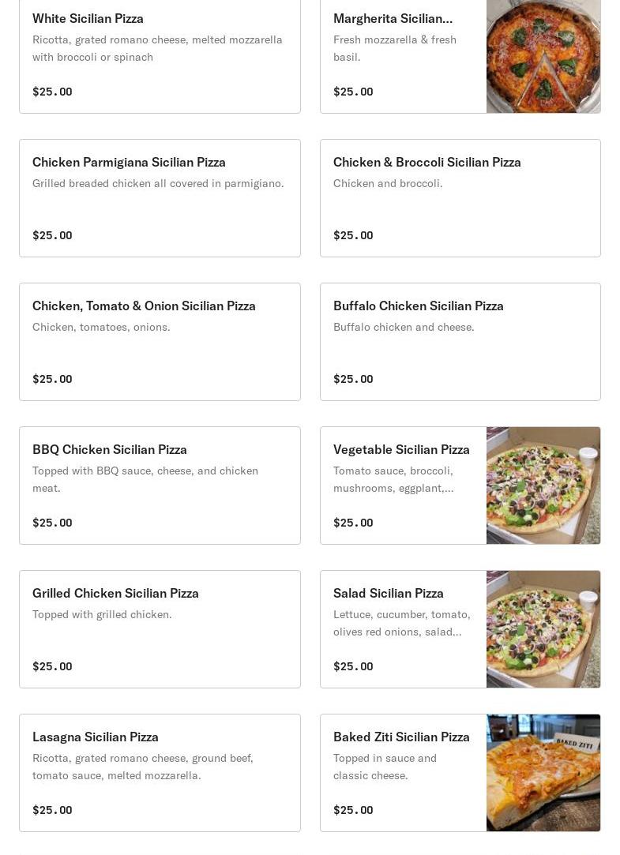
Task: Open Chicken Parmigiana Sicilian Pizza
Action: (x=129, y=162)
